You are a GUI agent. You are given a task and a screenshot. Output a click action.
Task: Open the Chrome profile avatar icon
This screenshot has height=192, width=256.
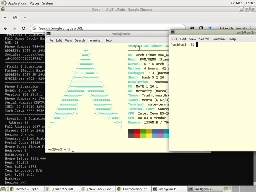(210, 28)
